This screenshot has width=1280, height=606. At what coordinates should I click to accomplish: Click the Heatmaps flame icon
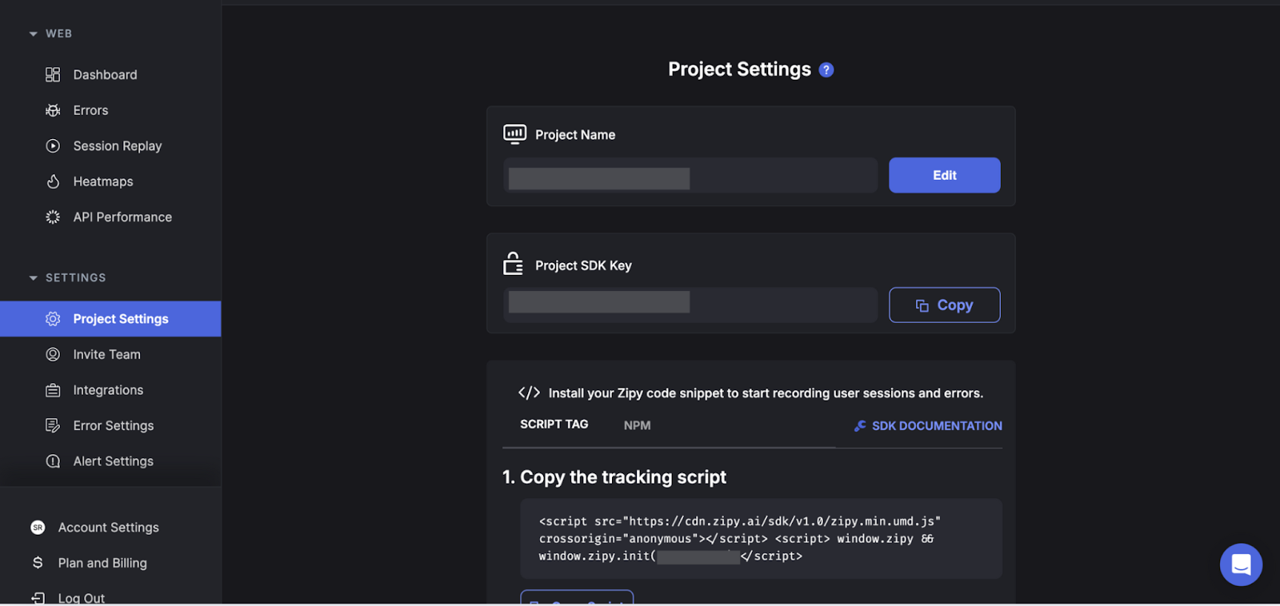(53, 181)
